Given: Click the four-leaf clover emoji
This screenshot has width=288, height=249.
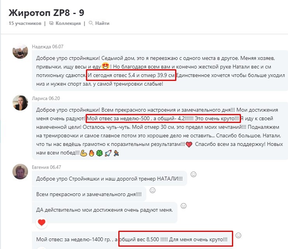Looking at the screenshot, I should click(100, 153).
